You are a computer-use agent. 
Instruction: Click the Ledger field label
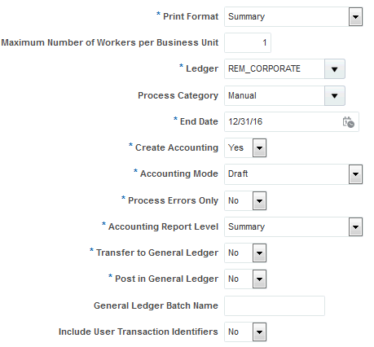pos(202,68)
